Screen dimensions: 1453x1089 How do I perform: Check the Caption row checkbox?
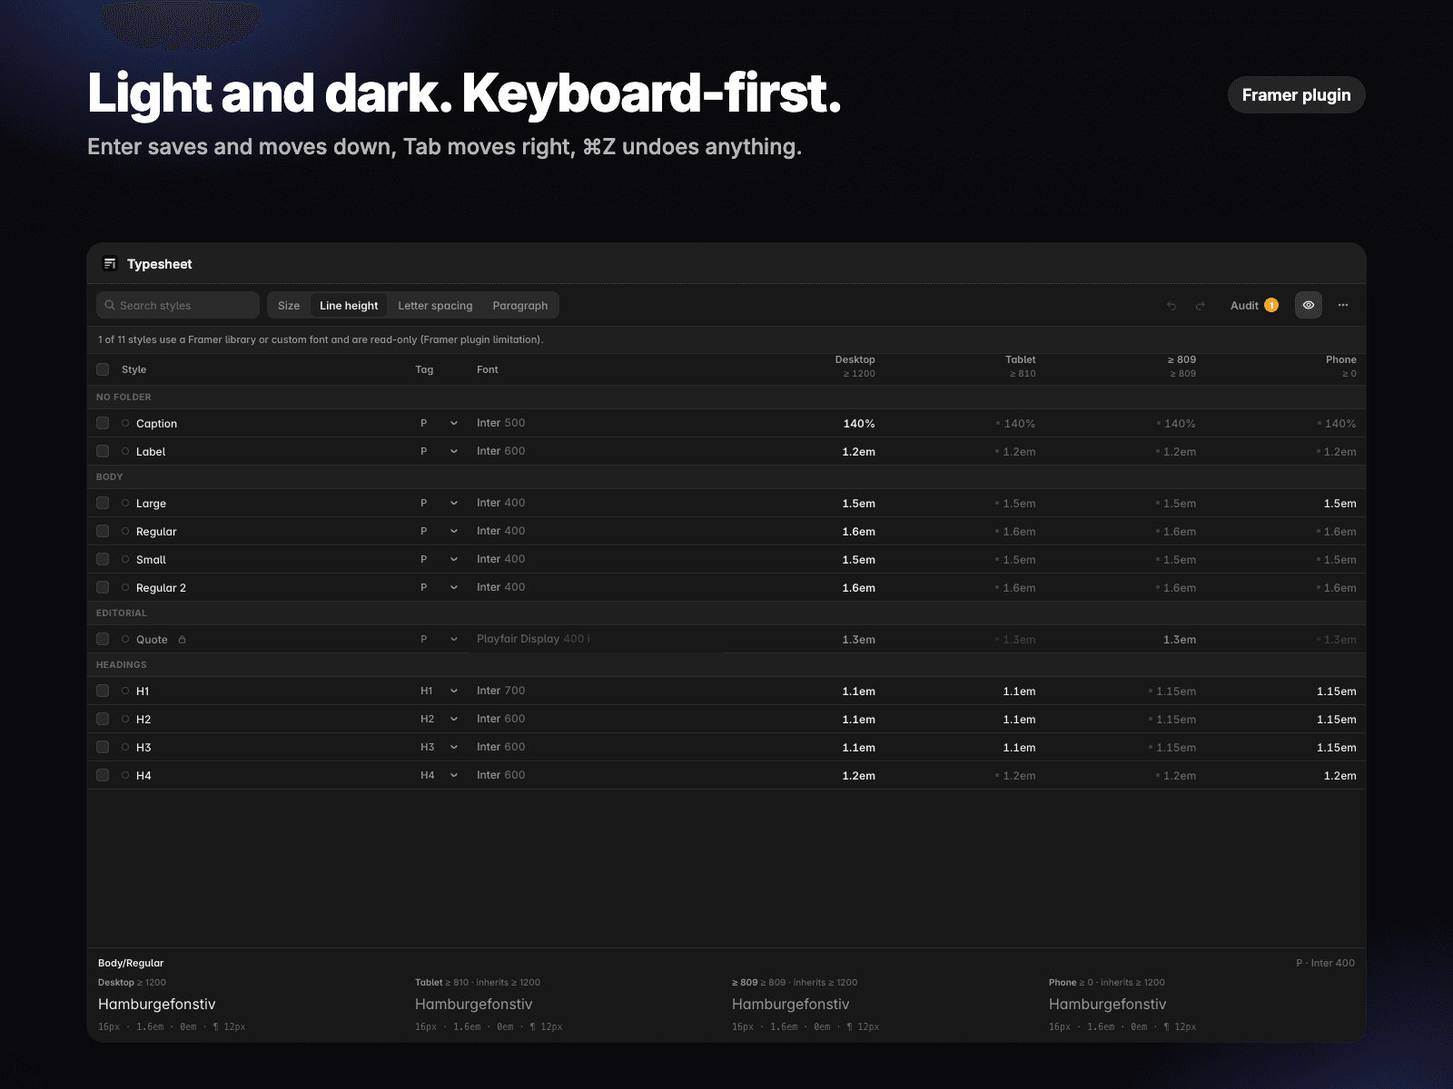pos(103,423)
